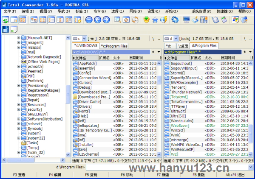Open the 视图(V) menu
255x179 pixels.
click(46, 11)
